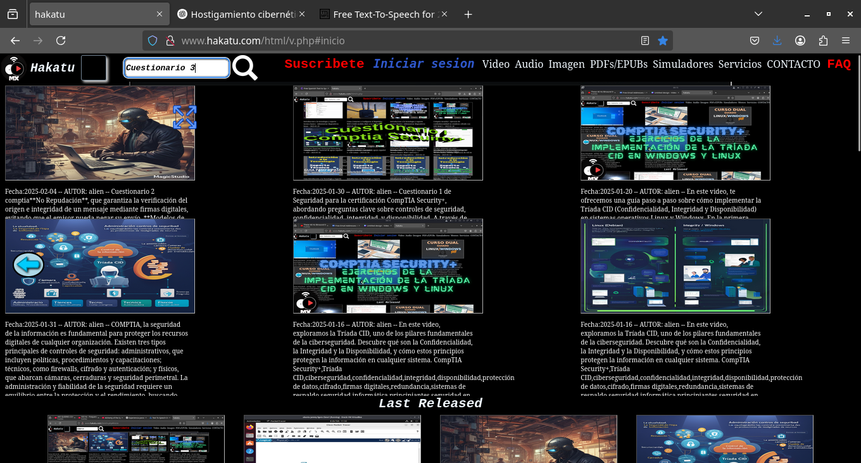Open the Simuladores menu item

682,64
